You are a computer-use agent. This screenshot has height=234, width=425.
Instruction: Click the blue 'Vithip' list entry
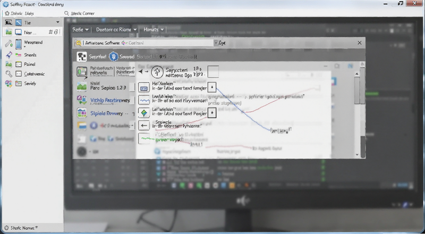click(x=110, y=101)
